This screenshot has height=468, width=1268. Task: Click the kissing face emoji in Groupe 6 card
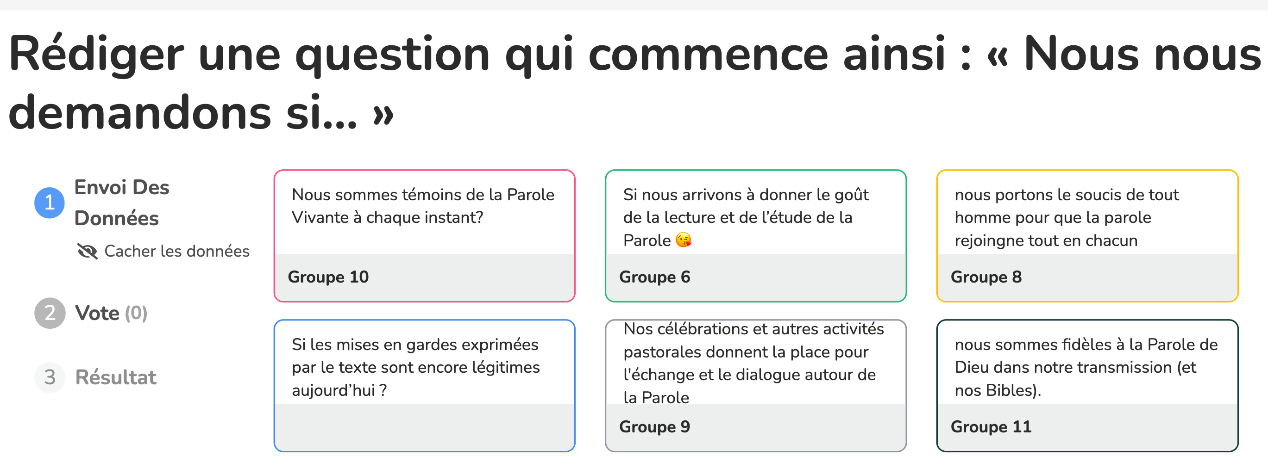pyautogui.click(x=683, y=240)
